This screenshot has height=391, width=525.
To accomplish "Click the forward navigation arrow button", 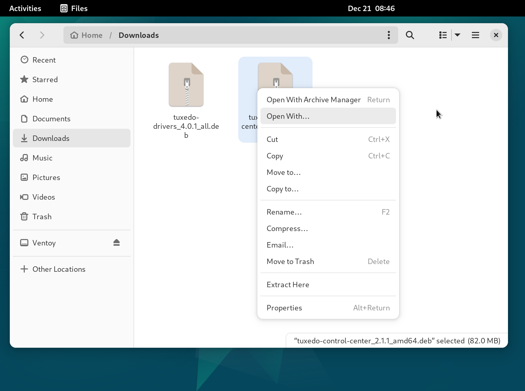I will 42,35.
